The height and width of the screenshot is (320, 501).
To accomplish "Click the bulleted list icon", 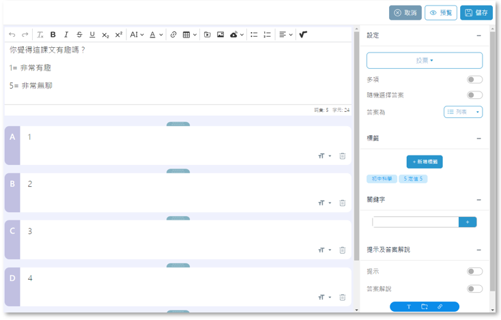I will click(x=254, y=35).
